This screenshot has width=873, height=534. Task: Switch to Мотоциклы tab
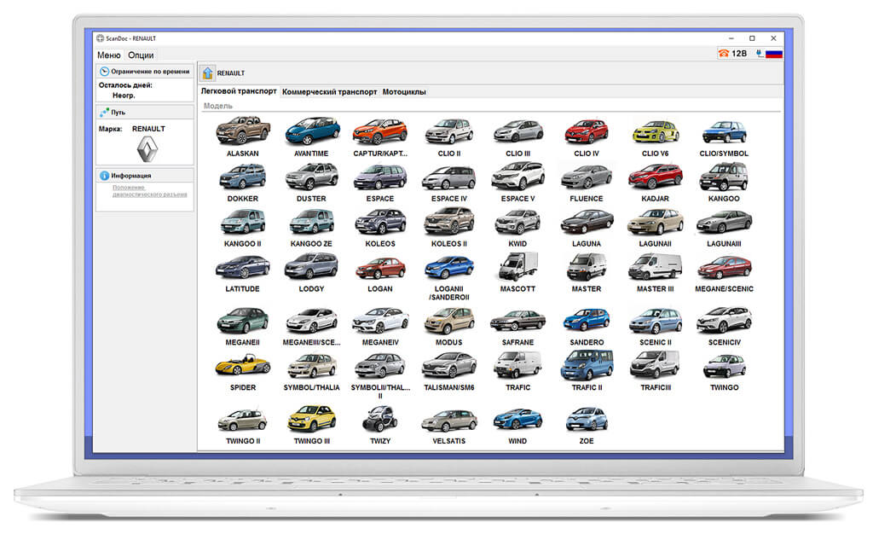pyautogui.click(x=404, y=92)
